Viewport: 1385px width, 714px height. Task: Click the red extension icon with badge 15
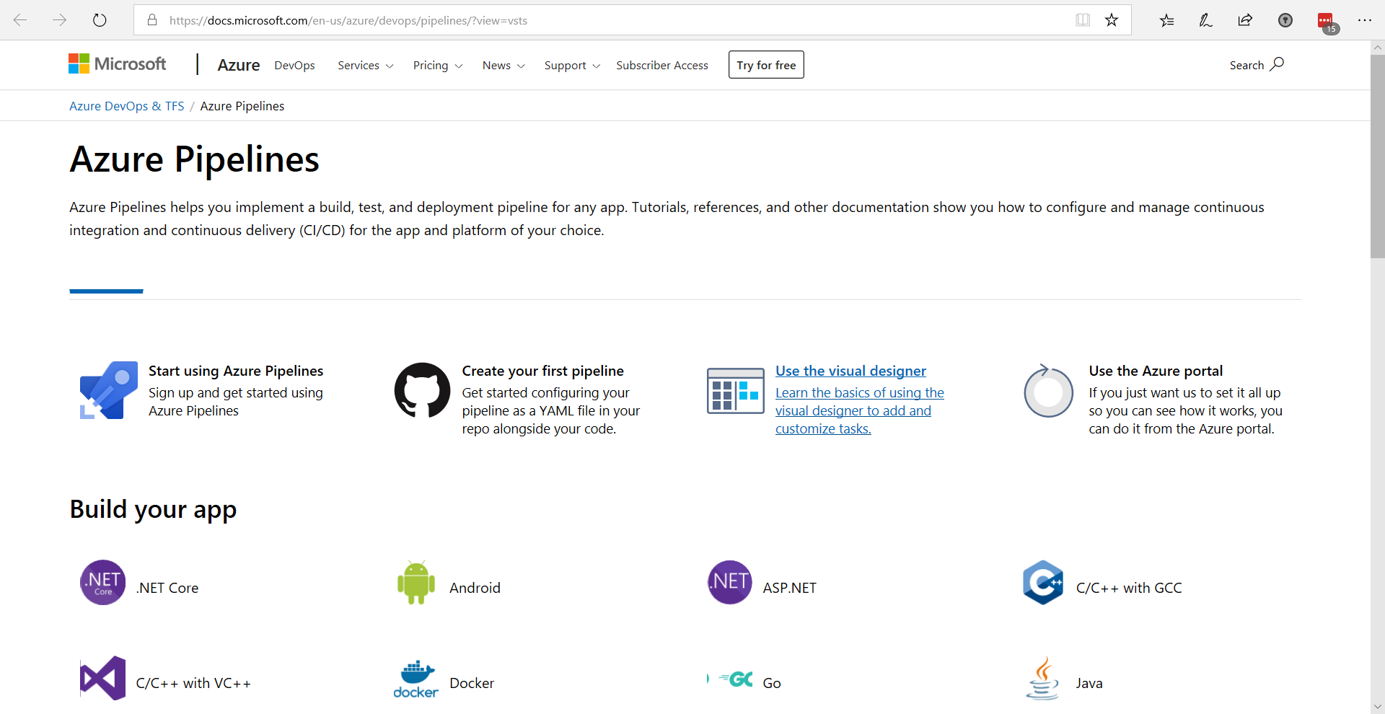click(x=1327, y=22)
